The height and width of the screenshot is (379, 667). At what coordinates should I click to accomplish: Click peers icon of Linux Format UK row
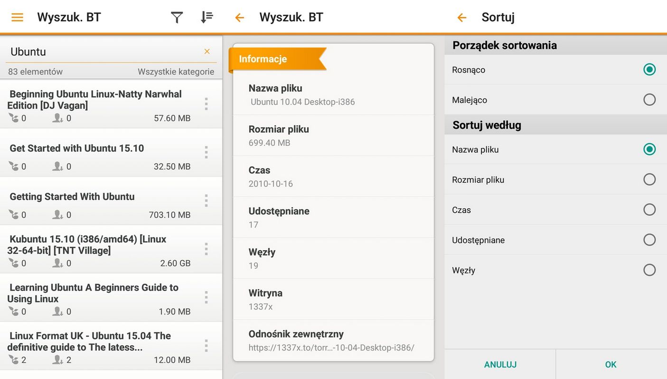click(x=58, y=360)
